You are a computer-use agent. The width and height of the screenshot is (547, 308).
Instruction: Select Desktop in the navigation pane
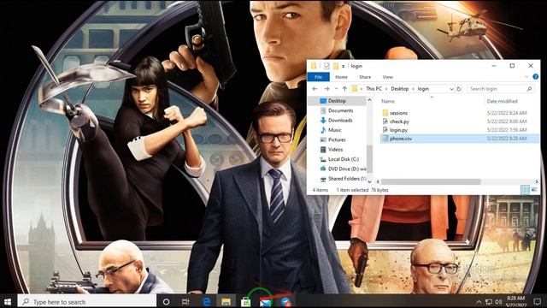coord(337,101)
